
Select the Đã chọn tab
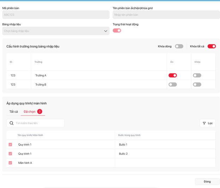[x=29, y=112]
